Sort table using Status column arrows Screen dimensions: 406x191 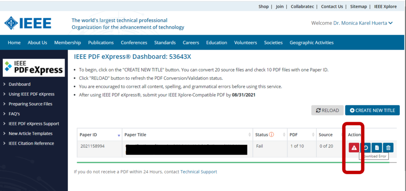(x=284, y=135)
